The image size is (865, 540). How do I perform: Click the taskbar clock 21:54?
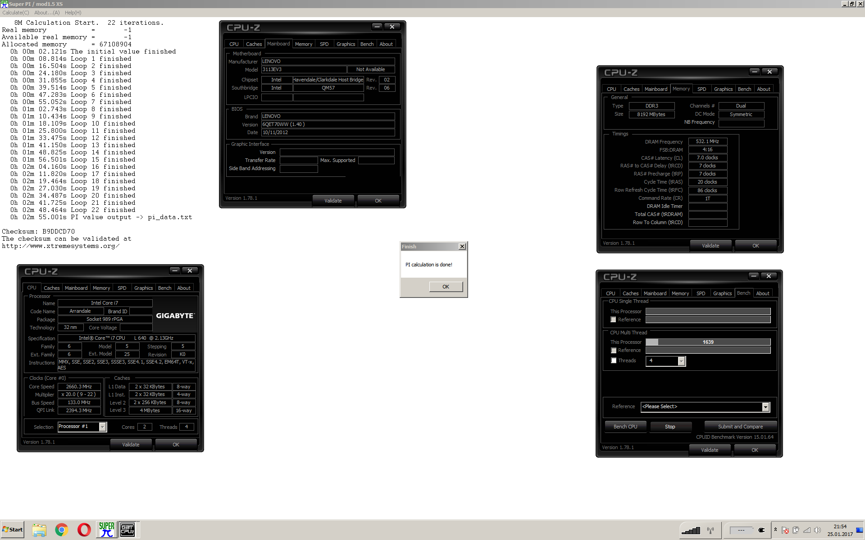(x=840, y=530)
